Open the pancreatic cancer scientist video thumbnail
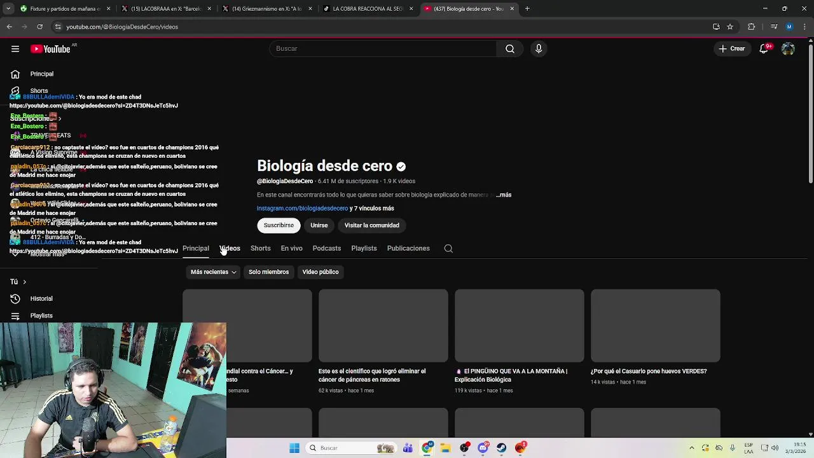This screenshot has width=814, height=458. point(383,326)
